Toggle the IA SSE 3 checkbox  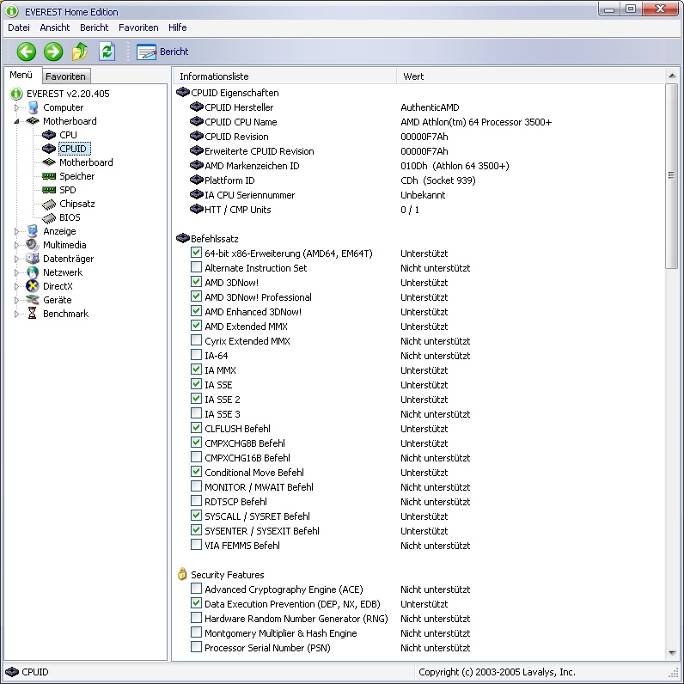[196, 413]
